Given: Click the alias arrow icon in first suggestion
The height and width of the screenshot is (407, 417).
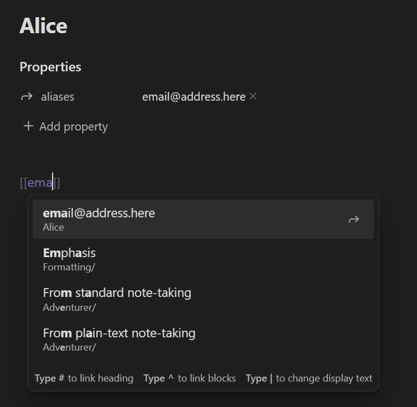Looking at the screenshot, I should coord(354,220).
